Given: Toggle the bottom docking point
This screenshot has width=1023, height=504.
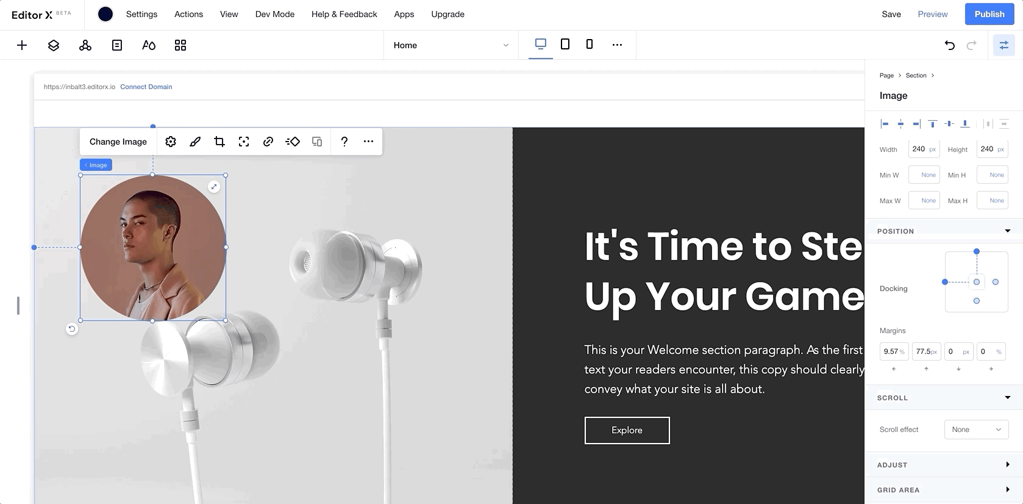Looking at the screenshot, I should coord(977,301).
